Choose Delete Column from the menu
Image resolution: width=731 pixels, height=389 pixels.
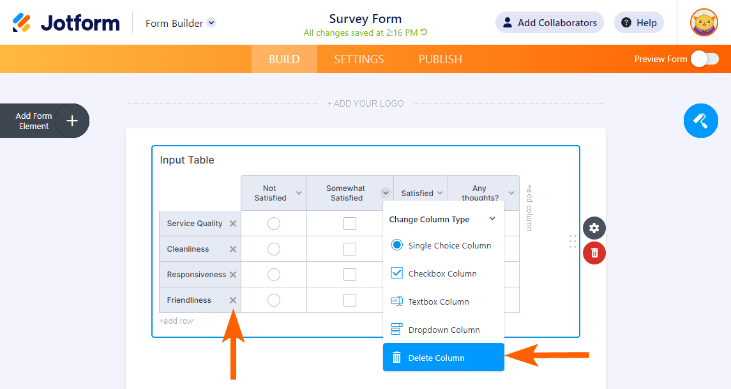pos(443,358)
